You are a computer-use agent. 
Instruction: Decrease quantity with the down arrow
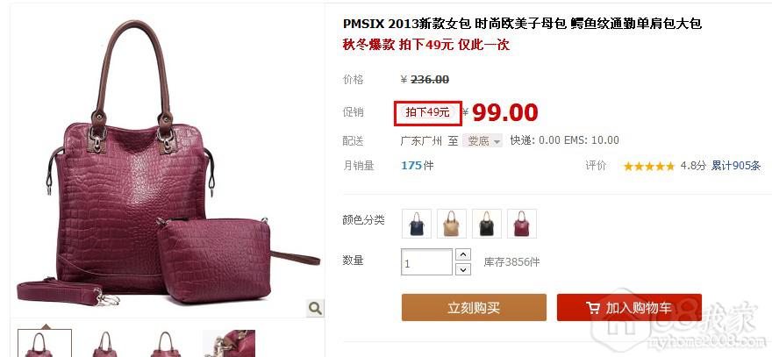click(x=463, y=269)
